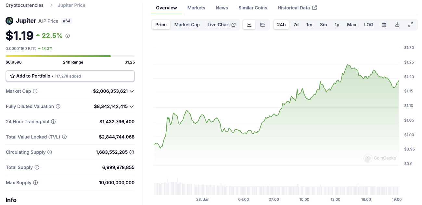Image resolution: width=422 pixels, height=205 pixels.
Task: Select the Market Cap chart toggle
Action: tap(187, 25)
